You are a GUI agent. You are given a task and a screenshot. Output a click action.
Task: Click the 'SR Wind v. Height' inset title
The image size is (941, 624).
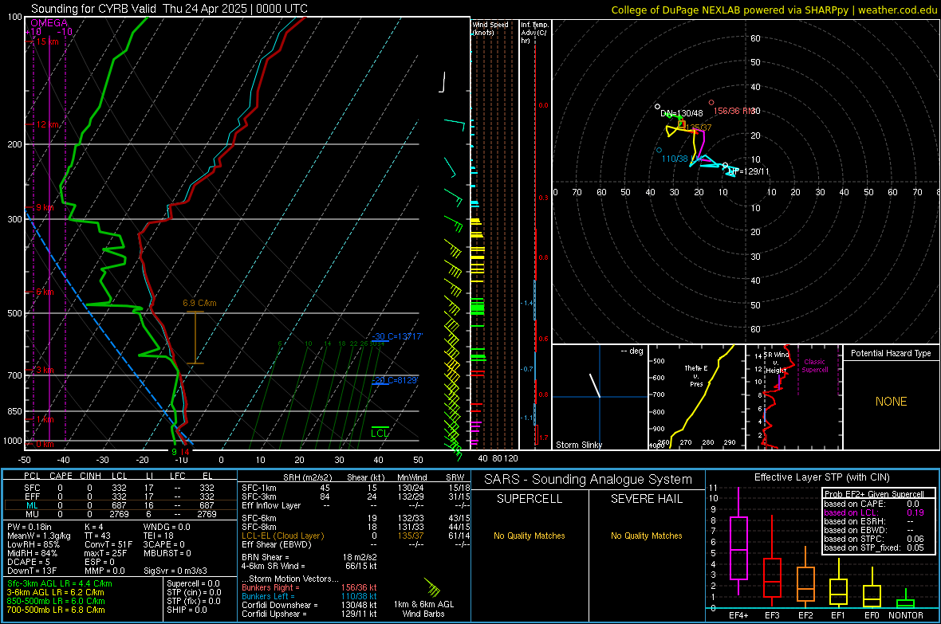(x=776, y=363)
